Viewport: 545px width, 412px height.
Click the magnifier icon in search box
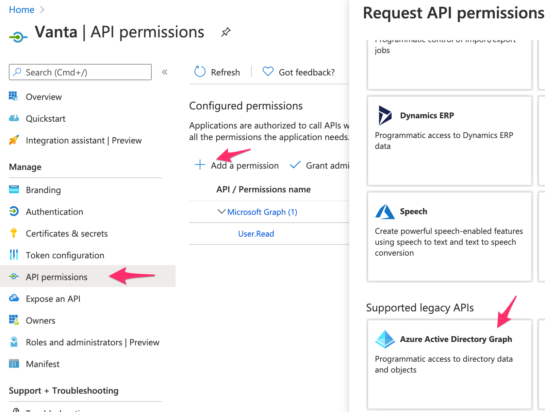coord(17,72)
